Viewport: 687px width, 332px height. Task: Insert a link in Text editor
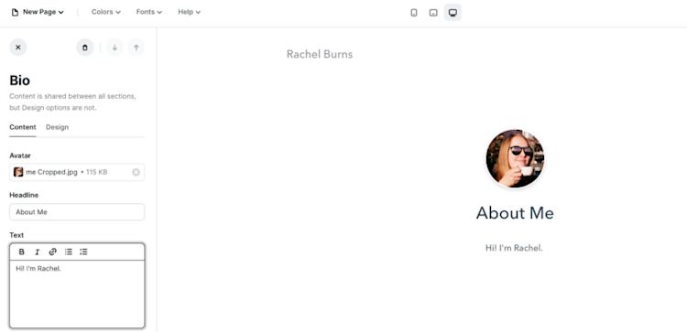click(52, 252)
